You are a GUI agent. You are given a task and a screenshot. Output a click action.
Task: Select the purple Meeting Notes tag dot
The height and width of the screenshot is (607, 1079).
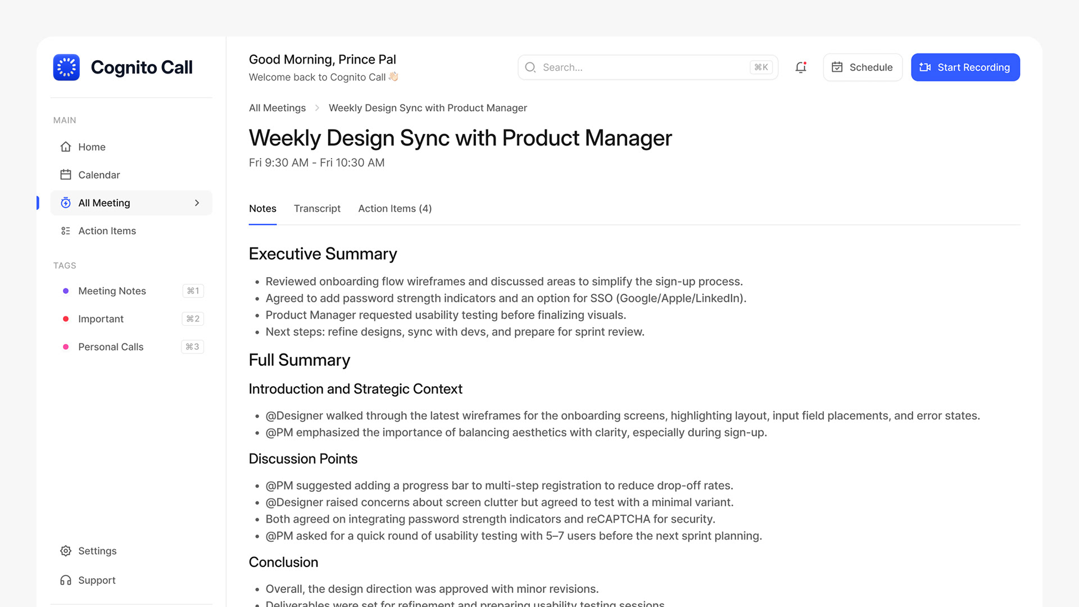(x=66, y=291)
